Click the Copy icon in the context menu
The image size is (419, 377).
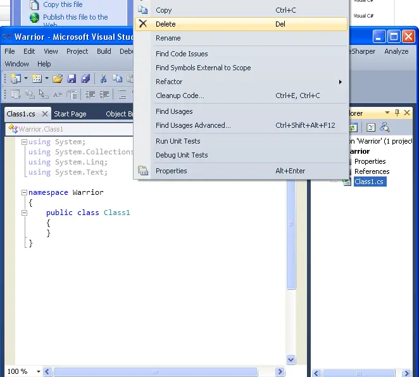(x=142, y=10)
